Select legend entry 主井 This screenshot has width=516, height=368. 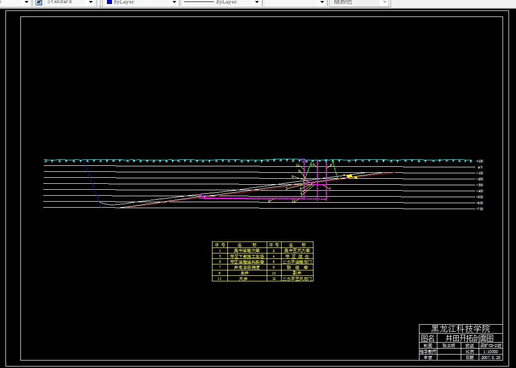pos(244,273)
